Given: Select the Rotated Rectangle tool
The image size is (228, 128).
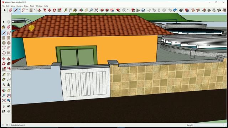Looking at the screenshot, I should point(9,38).
